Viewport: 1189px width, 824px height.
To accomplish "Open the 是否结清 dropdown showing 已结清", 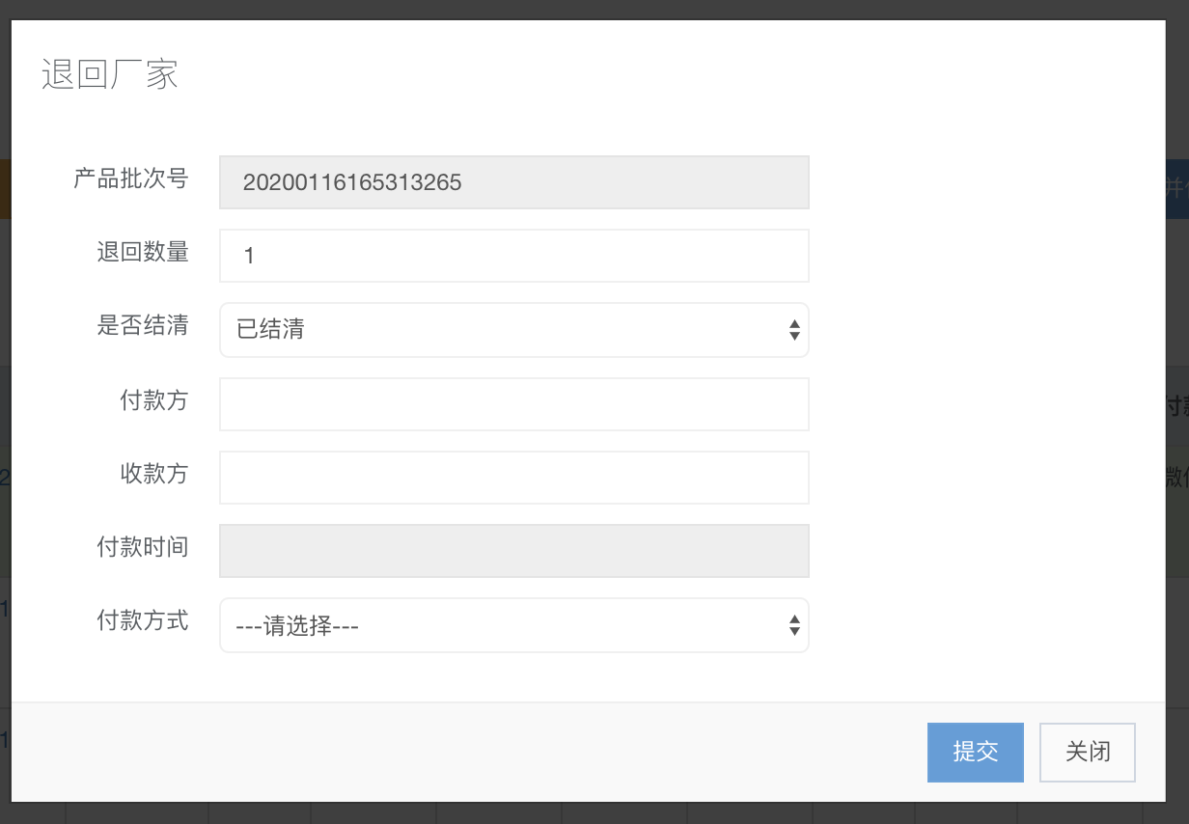I will [x=513, y=330].
